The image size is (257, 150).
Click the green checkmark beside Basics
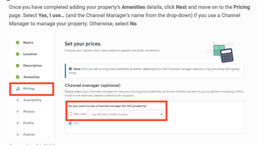tap(18, 42)
